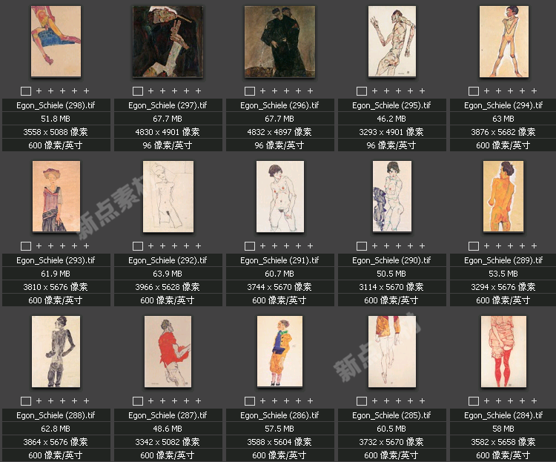
Task: Click 600 像素/英寸 under Egon_Schiele (286).tif
Action: 279,455
